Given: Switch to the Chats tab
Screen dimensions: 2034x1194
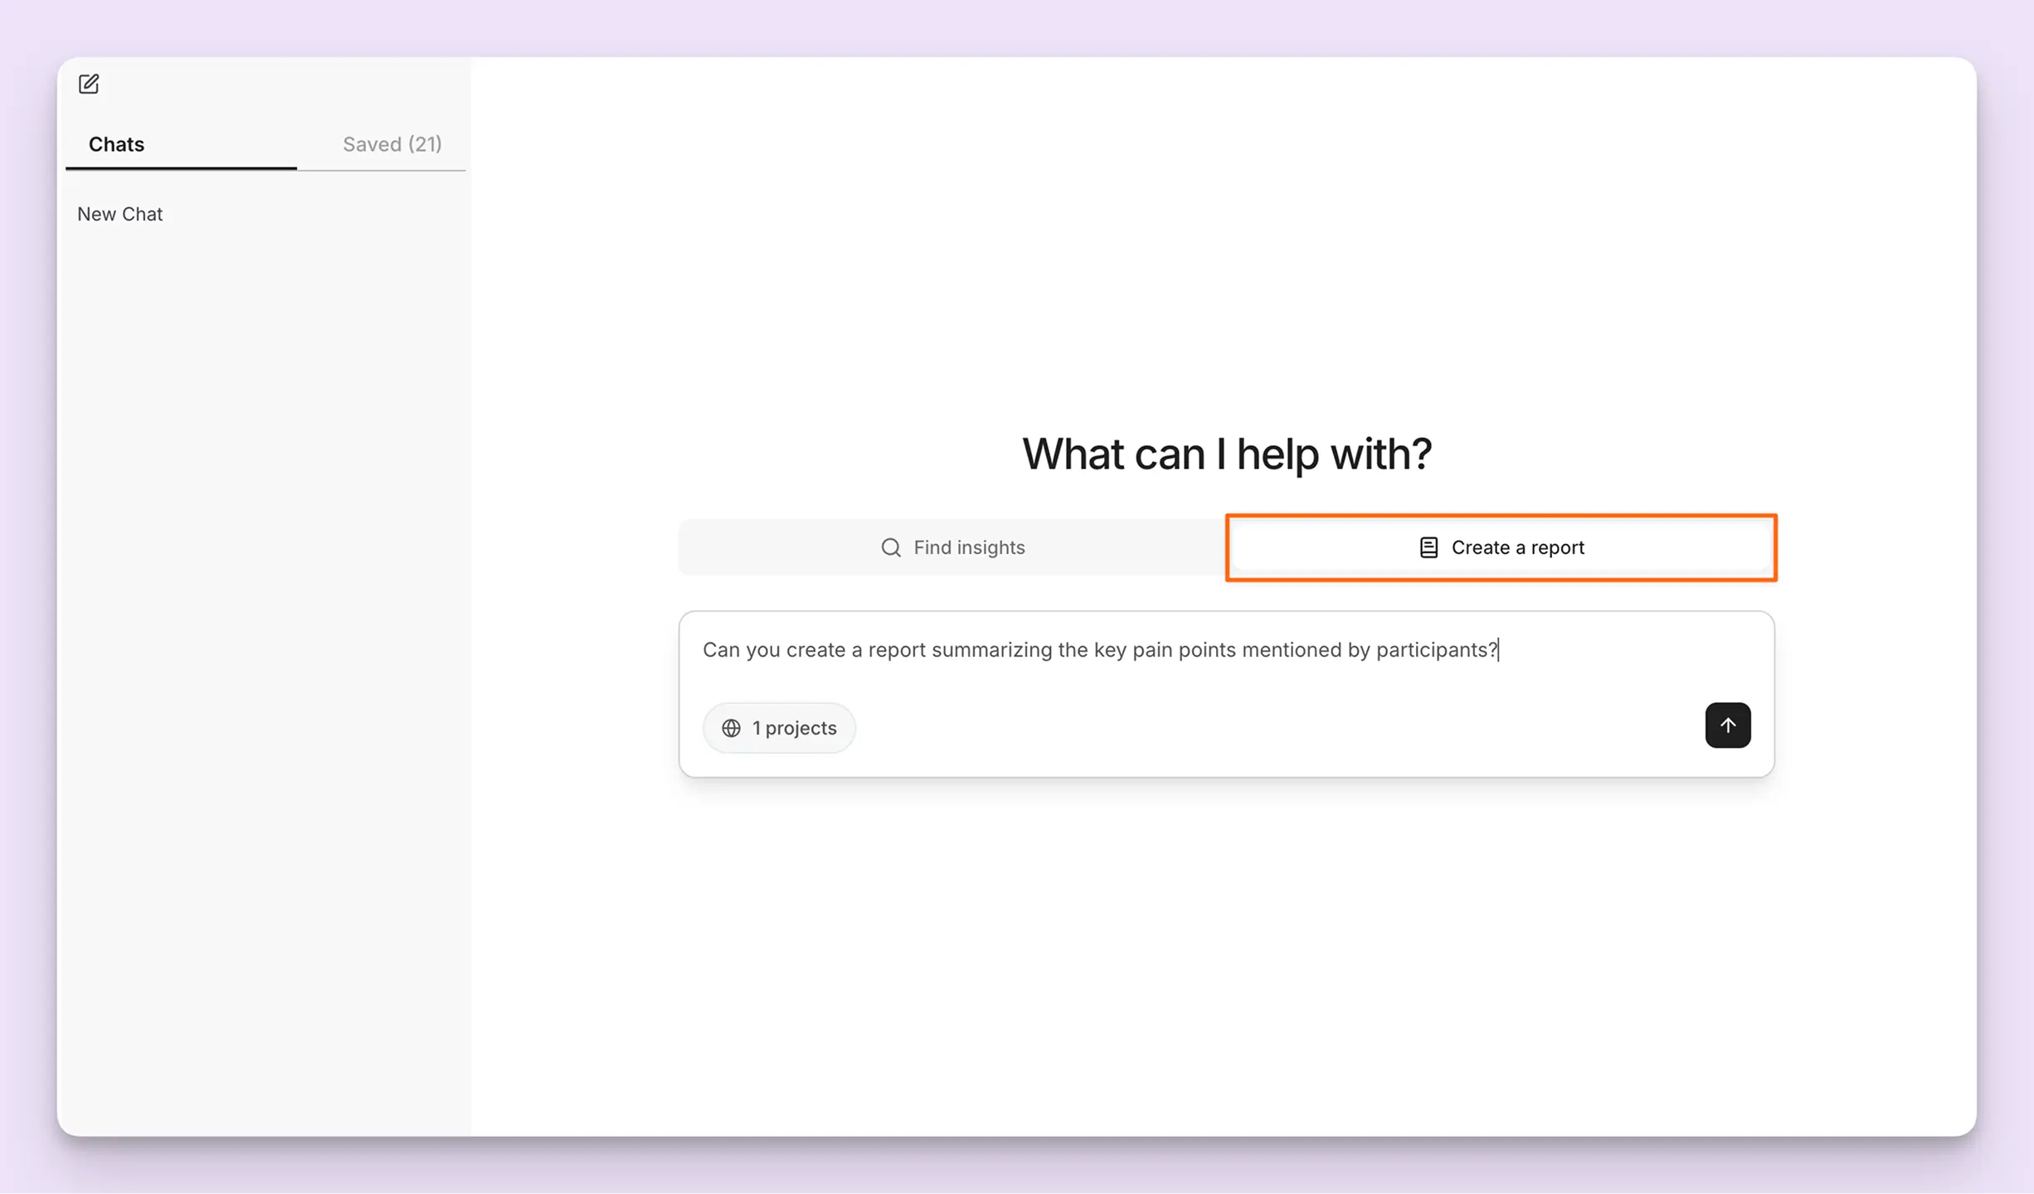Looking at the screenshot, I should [x=116, y=144].
